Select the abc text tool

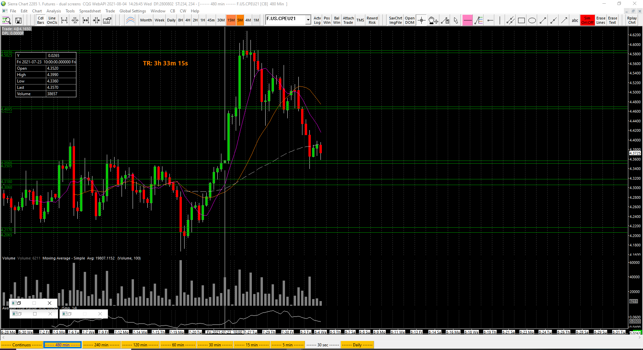tap(575, 20)
